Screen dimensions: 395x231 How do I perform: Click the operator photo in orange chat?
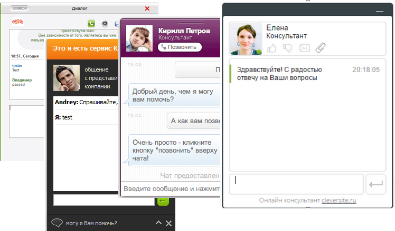click(x=67, y=78)
